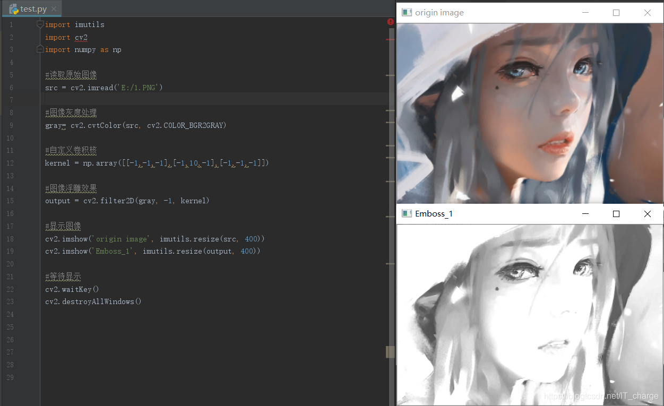
Task: Click the cv2.destroyAllWindows() line
Action: tap(93, 301)
